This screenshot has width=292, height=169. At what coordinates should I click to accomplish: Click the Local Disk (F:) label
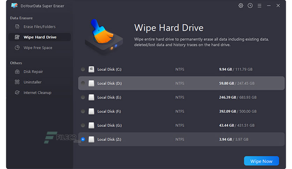(109, 111)
